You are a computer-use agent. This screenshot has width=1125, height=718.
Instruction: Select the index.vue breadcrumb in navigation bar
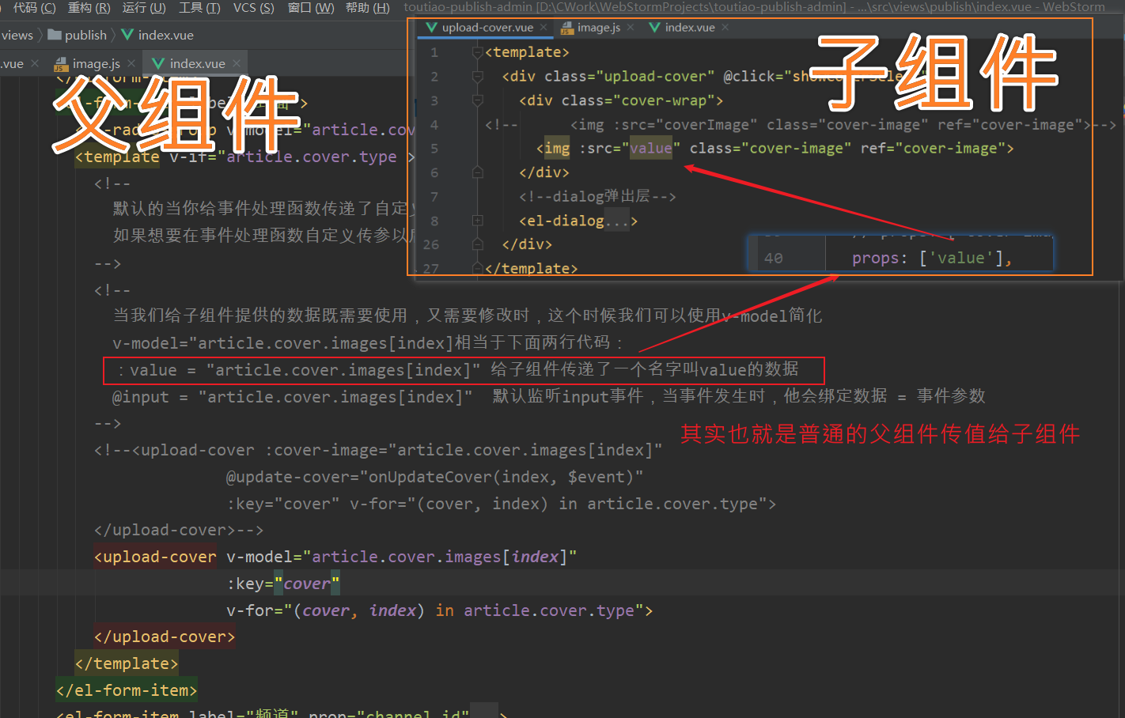click(157, 35)
